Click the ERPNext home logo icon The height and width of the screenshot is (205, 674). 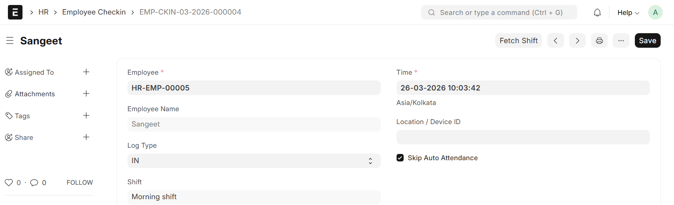(15, 12)
